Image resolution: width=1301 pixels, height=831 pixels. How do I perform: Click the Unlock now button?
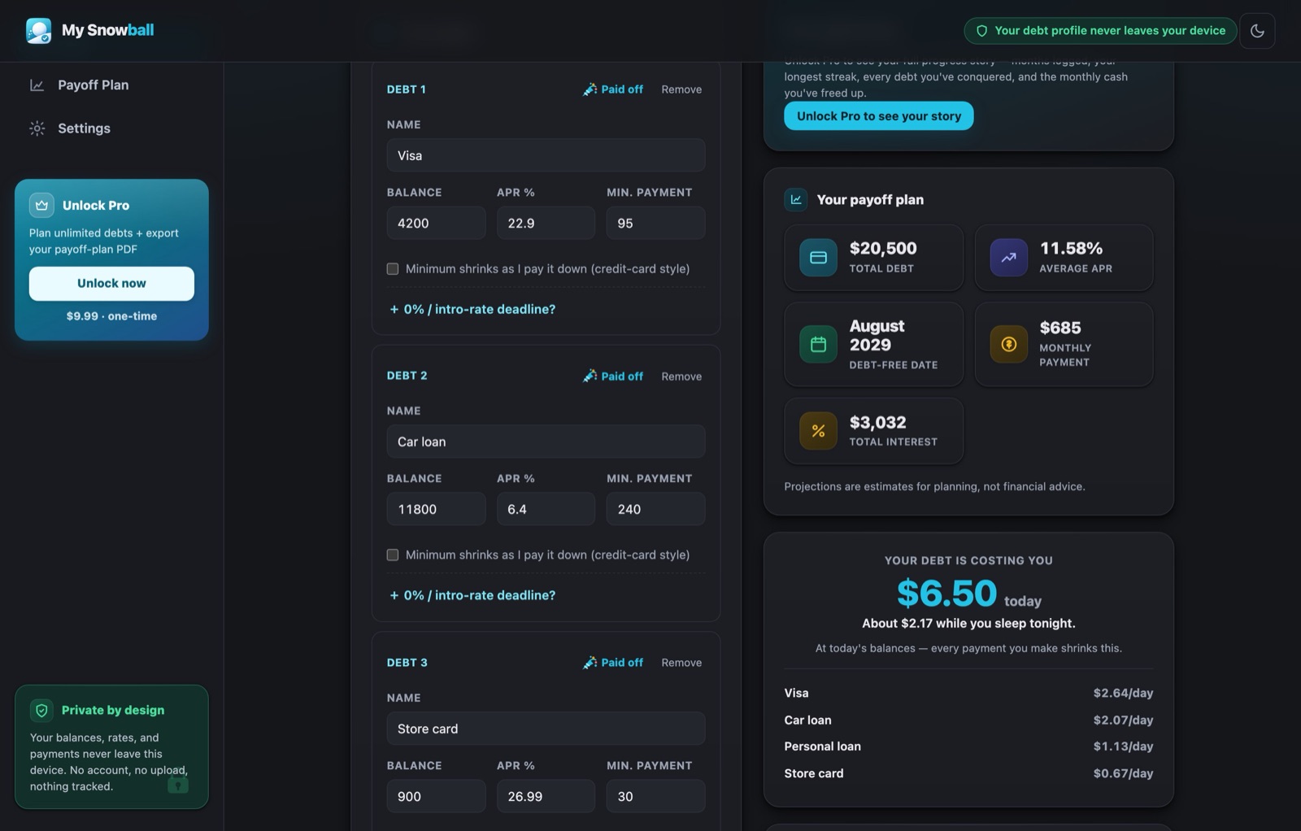pyautogui.click(x=111, y=284)
